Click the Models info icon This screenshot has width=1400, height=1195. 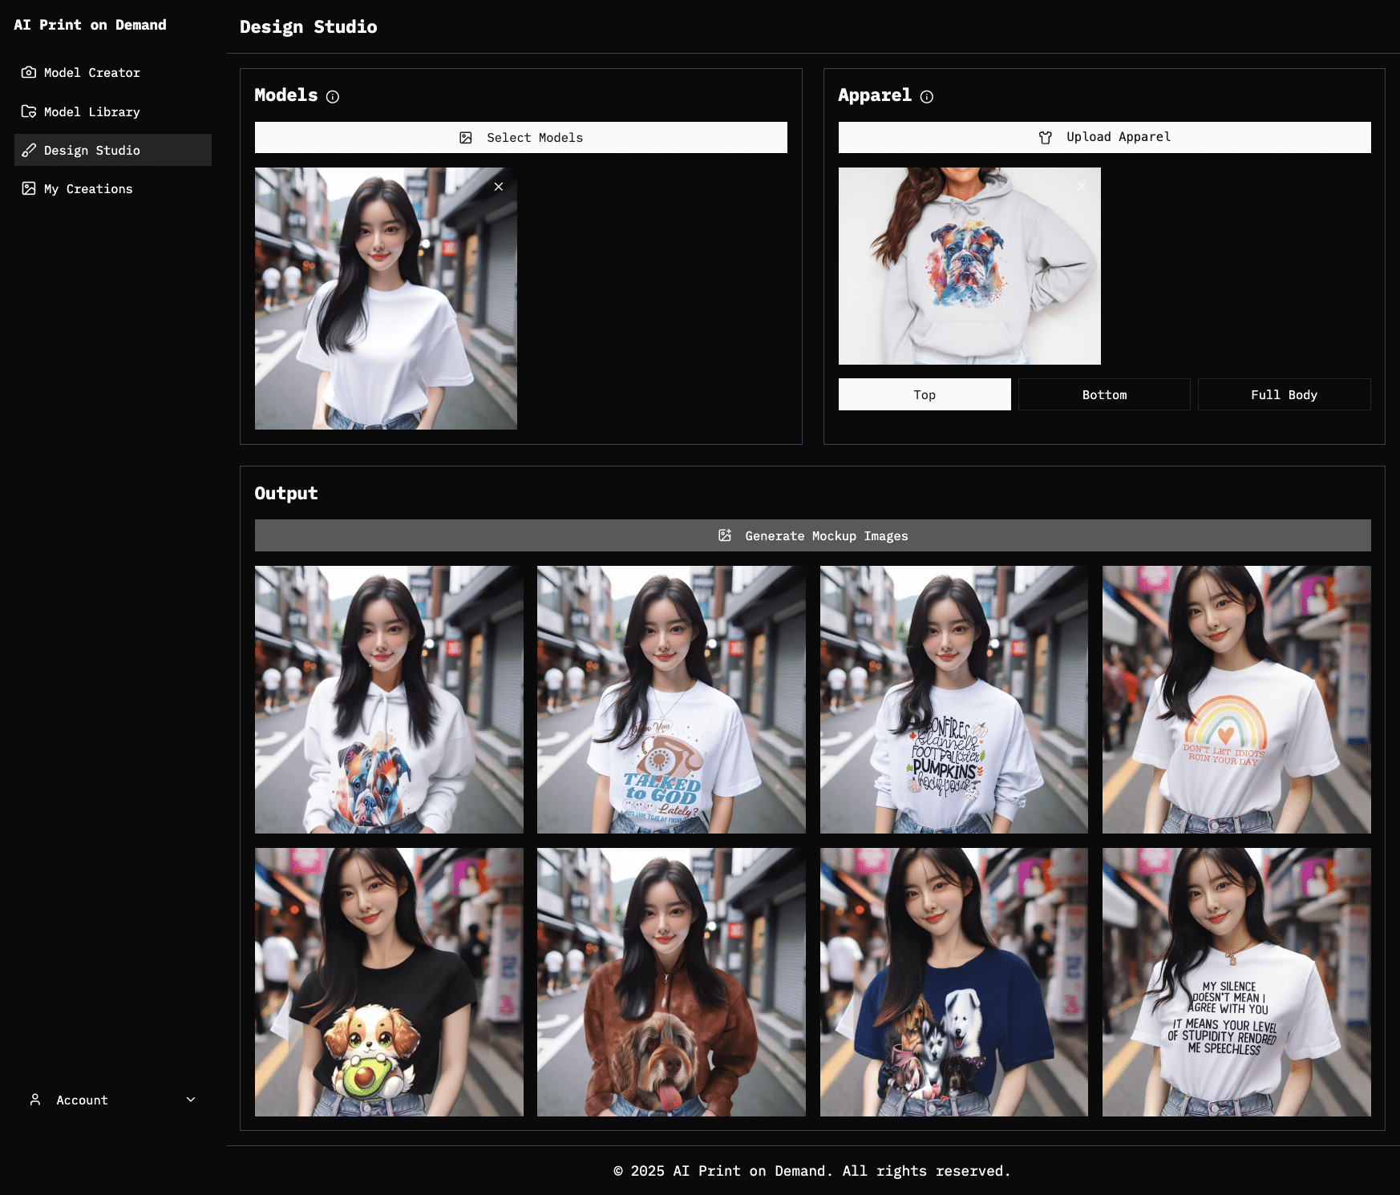[333, 97]
